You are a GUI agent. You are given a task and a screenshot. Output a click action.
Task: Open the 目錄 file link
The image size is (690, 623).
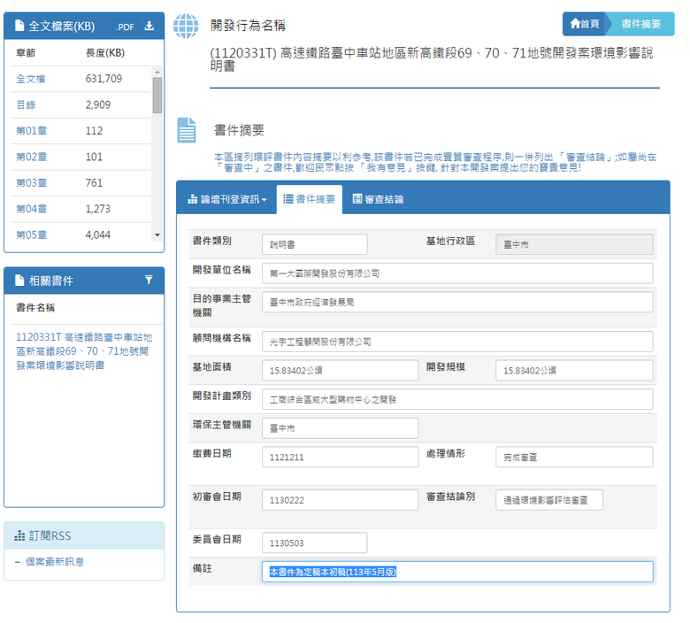26,104
